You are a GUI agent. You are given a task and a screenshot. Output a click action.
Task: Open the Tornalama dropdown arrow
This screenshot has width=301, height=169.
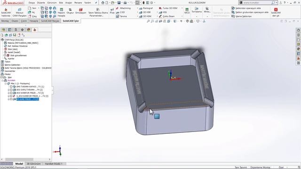197,17
